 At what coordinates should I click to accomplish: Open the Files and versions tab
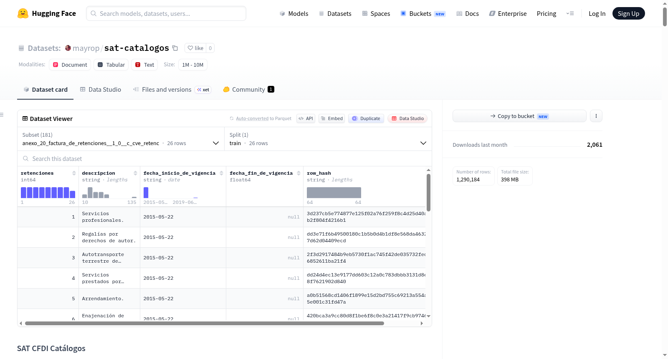pyautogui.click(x=172, y=89)
